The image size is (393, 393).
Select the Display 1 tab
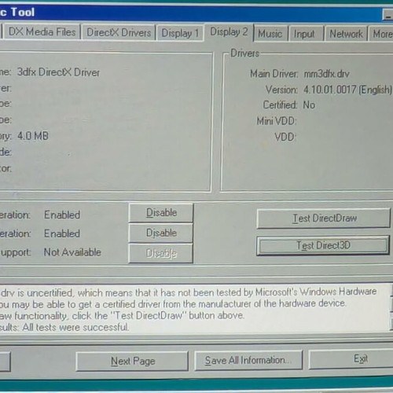[x=180, y=33]
